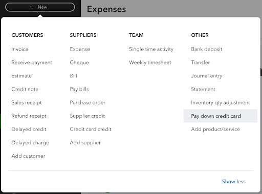The height and width of the screenshot is (194, 262).
Task: Open Journal entry
Action: tap(207, 76)
